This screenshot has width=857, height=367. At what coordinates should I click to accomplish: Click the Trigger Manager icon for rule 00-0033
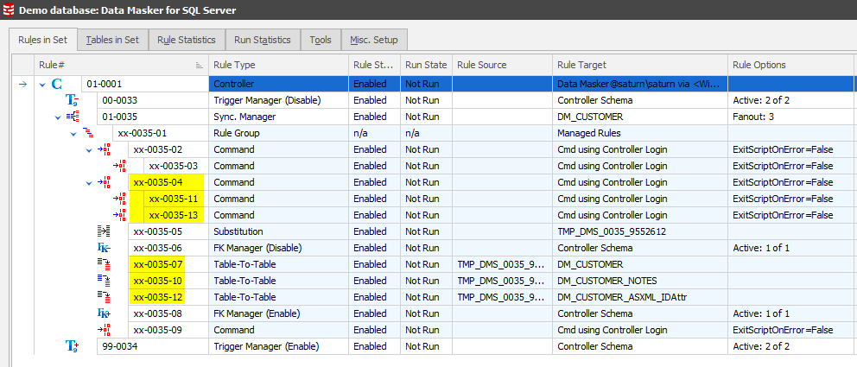[x=73, y=100]
